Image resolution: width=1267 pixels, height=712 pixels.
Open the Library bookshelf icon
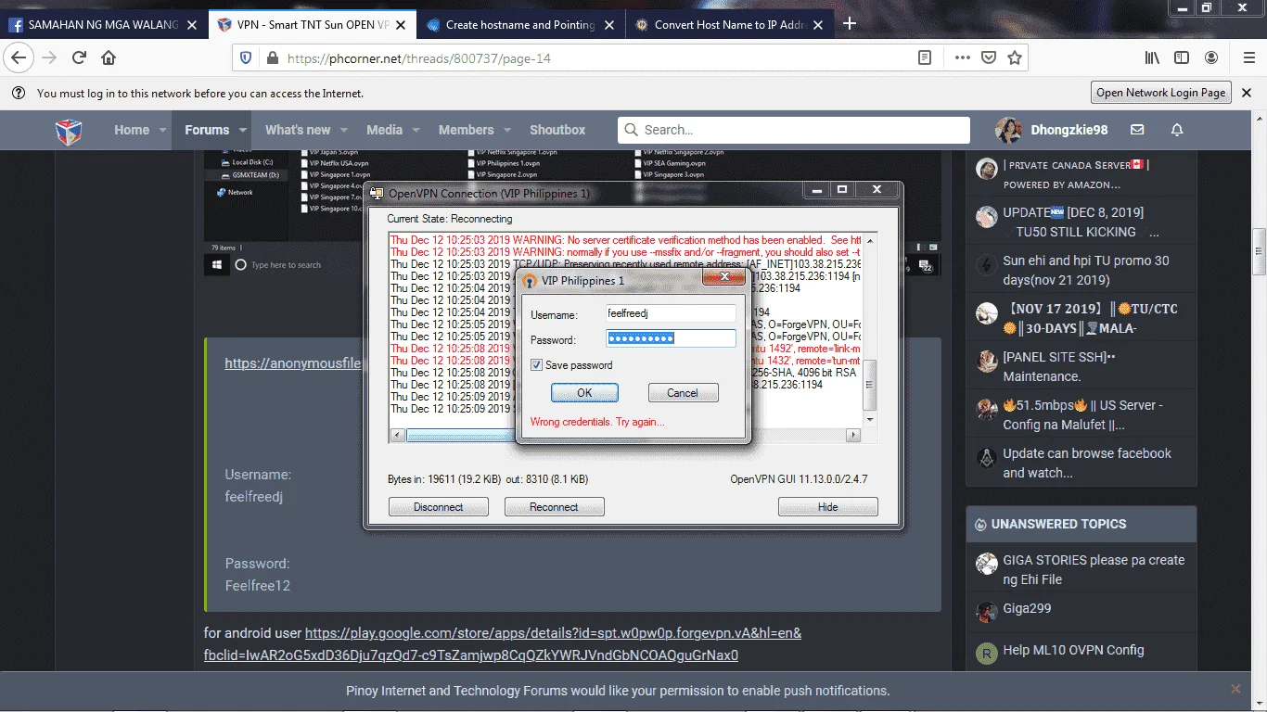[x=1152, y=57]
